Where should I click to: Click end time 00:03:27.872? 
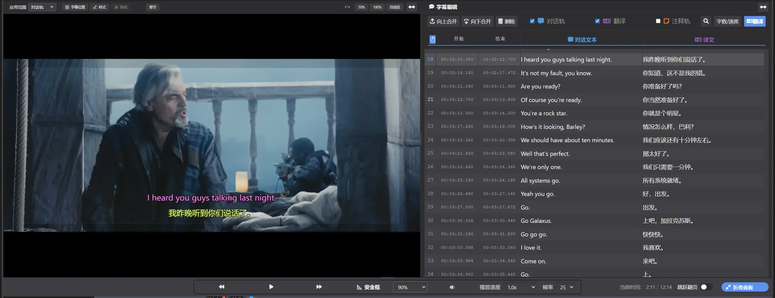click(x=499, y=207)
